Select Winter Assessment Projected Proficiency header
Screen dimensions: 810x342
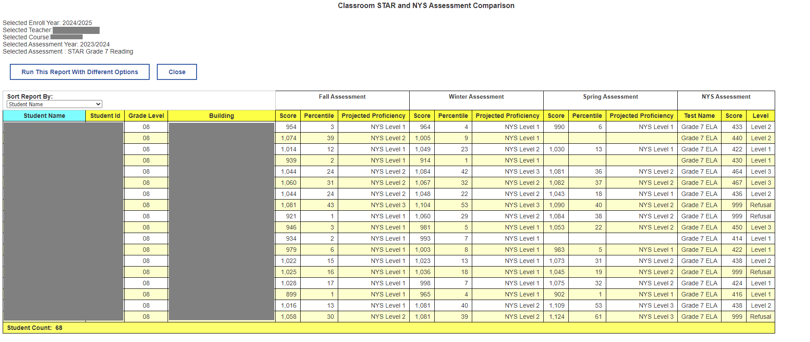(x=508, y=116)
